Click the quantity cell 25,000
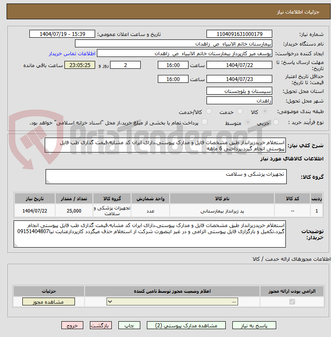 74,211
